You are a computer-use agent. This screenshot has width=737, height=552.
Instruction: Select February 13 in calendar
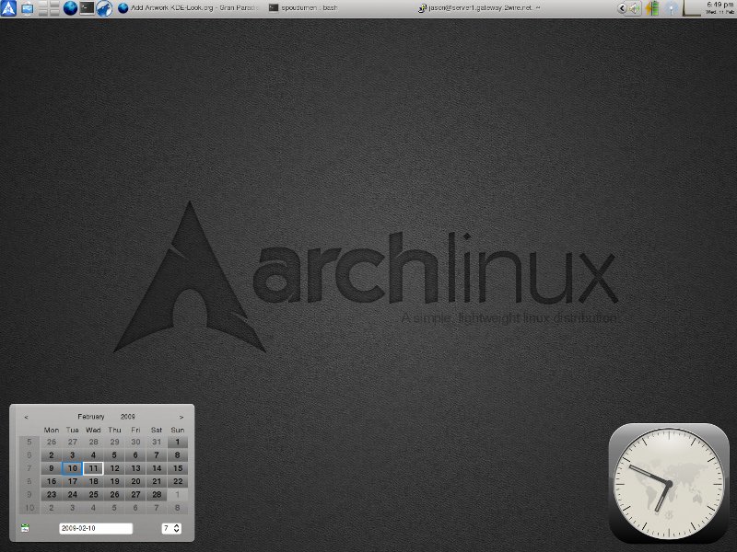(135, 468)
